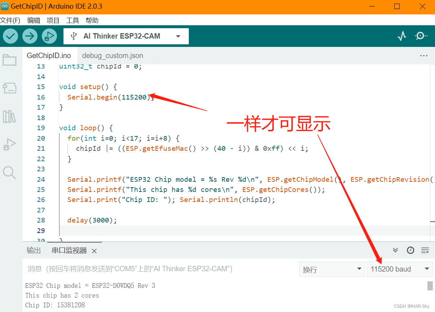Open the AI Thinker ESP32-CAM board dropdown

(x=126, y=36)
